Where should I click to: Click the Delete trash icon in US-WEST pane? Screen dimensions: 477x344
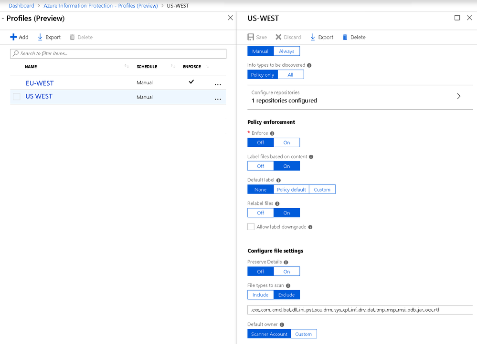(345, 37)
